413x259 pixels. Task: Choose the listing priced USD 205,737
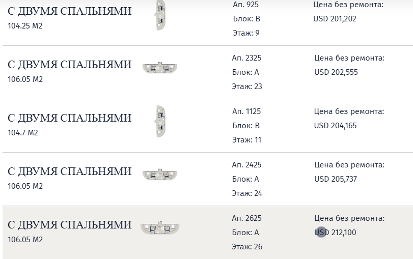click(336, 179)
